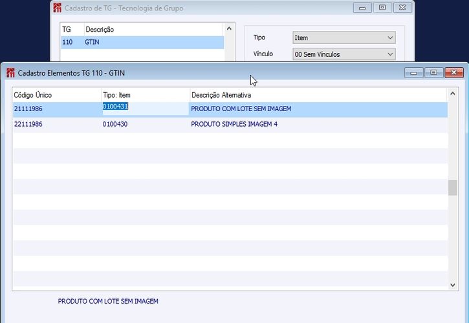The height and width of the screenshot is (323, 469).
Task: Click the scroll up arrow in the TG list
Action: point(229,28)
